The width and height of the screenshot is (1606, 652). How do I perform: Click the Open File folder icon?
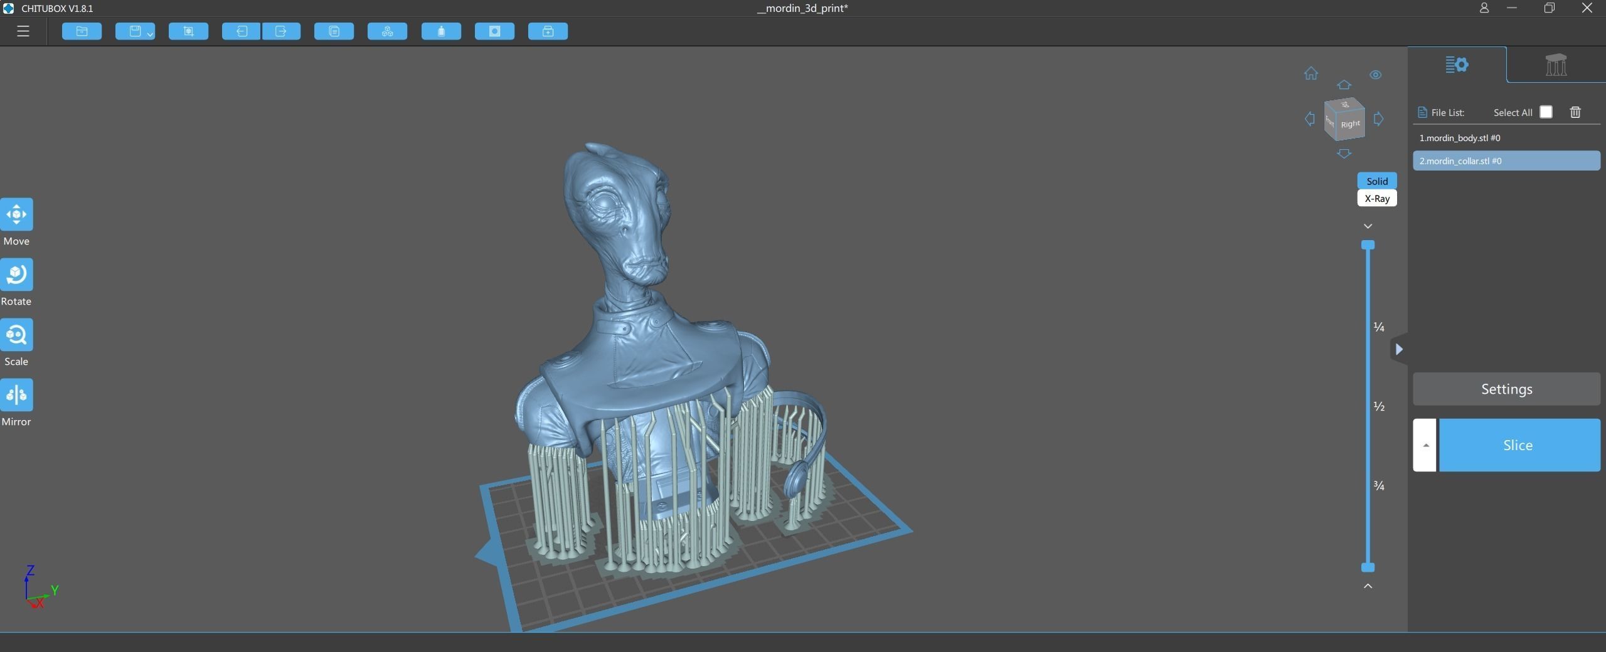coord(82,31)
